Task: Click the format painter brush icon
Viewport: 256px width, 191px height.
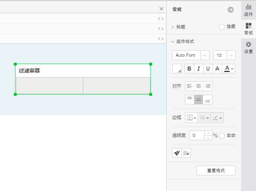Action: coord(177,153)
